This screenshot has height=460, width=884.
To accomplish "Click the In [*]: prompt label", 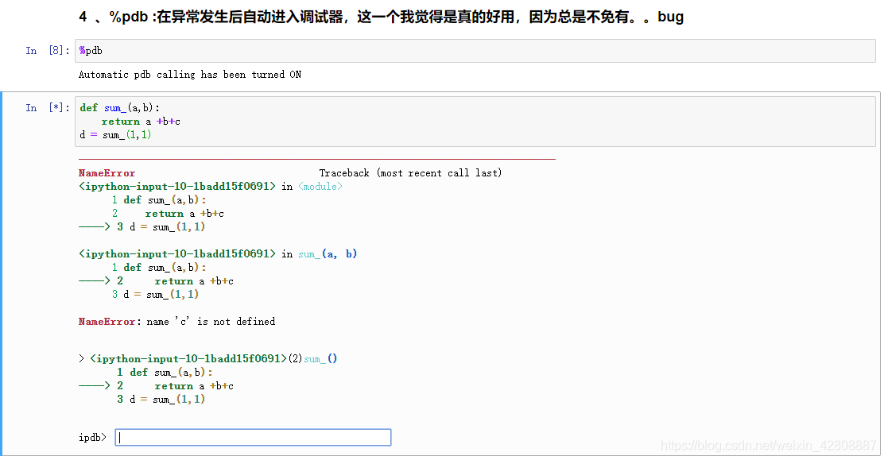I will click(x=48, y=108).
